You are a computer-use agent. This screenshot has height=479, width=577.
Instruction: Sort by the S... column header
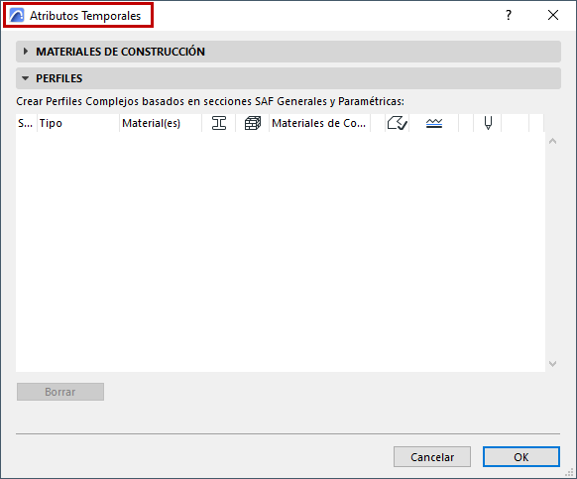(26, 123)
